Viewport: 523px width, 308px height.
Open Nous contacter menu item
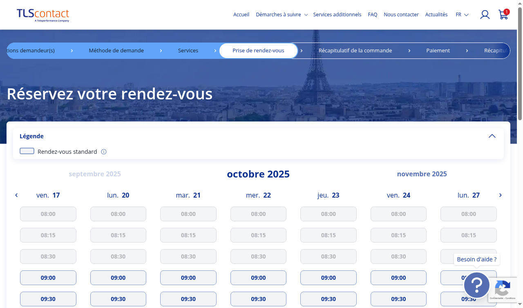pyautogui.click(x=401, y=15)
